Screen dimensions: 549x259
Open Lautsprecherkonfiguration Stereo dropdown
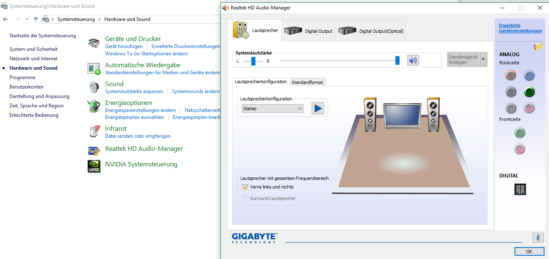point(273,109)
